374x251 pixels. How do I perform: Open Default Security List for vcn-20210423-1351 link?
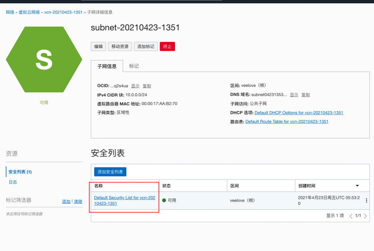coord(125,201)
